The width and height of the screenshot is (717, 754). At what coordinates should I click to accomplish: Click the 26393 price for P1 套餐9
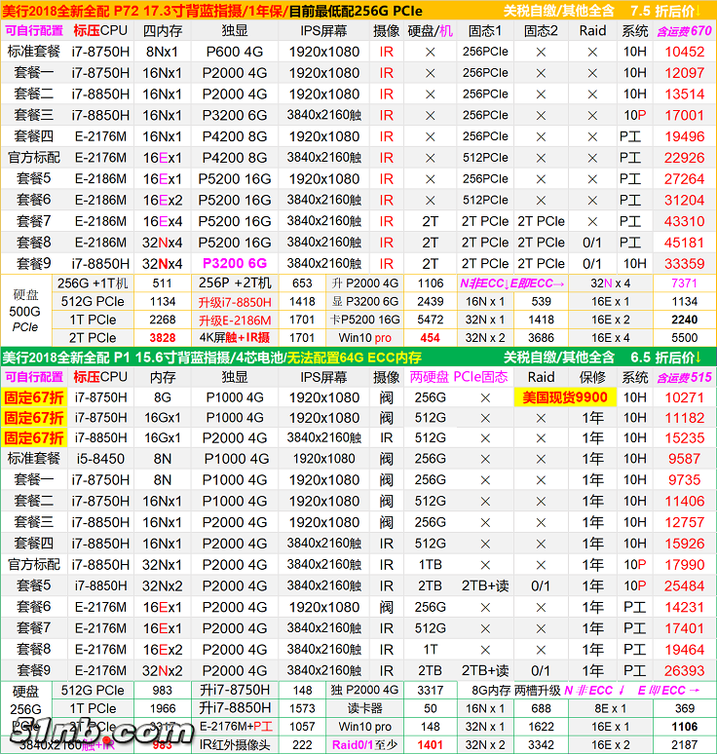pos(684,670)
